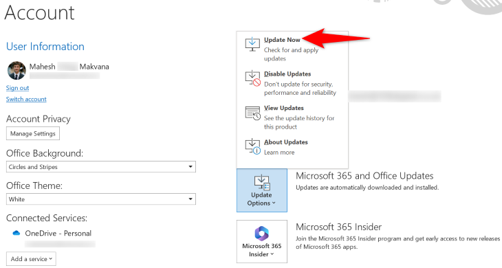Choose Disable Updates from the menu
The width and height of the screenshot is (502, 268).
coord(292,83)
